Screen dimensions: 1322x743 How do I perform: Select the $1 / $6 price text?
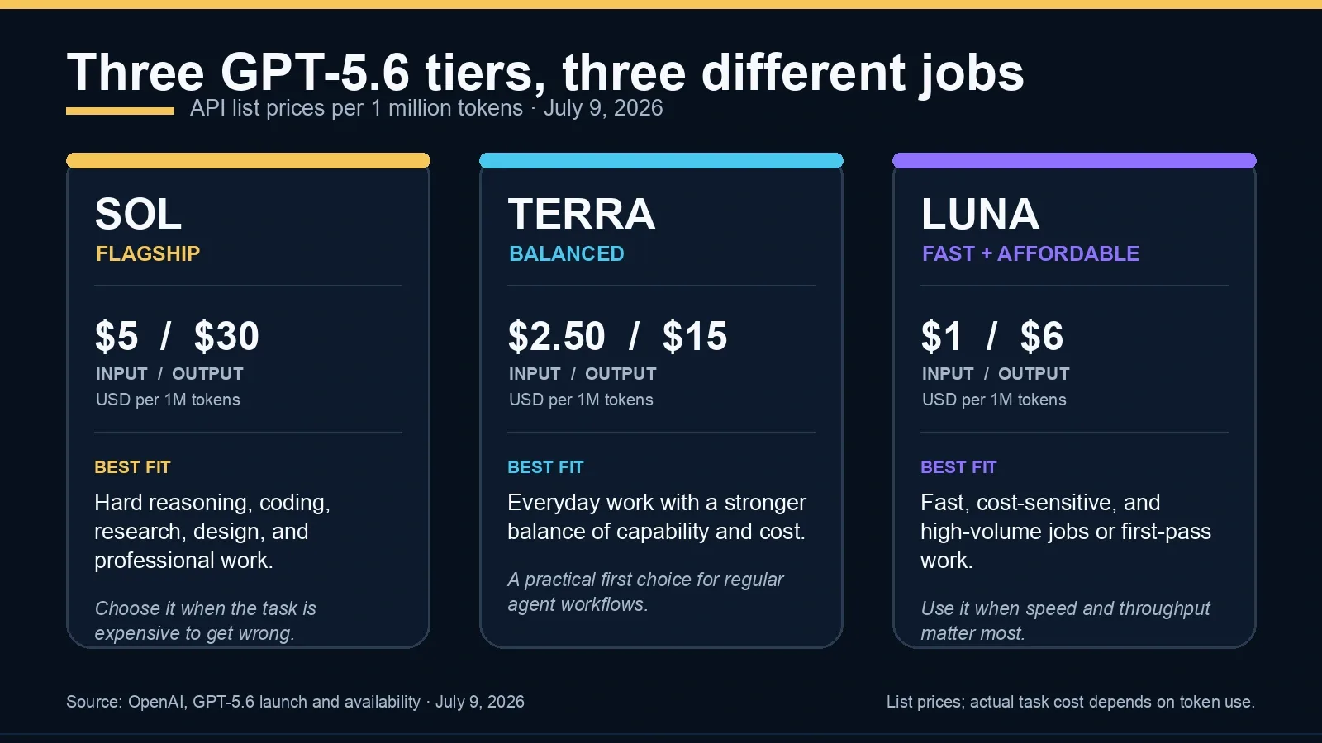tap(992, 336)
